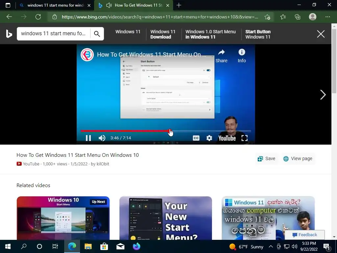
Task: Select Windows 1.0 Start Menu suggestion
Action: (x=210, y=34)
